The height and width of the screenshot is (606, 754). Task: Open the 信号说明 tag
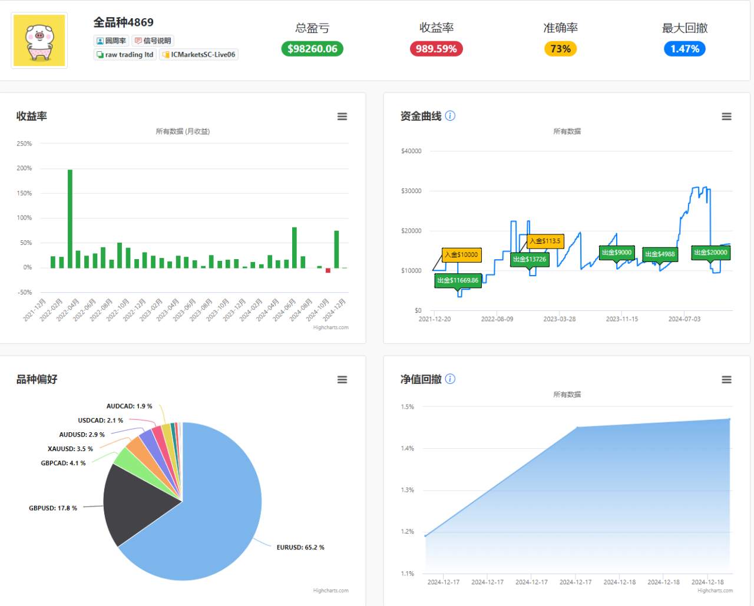(153, 41)
